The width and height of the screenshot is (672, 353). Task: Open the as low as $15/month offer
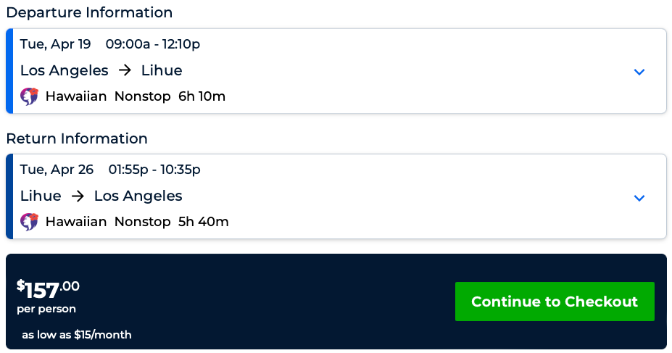(77, 335)
